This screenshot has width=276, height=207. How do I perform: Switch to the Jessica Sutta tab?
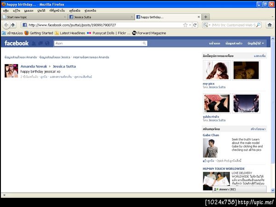101,17
